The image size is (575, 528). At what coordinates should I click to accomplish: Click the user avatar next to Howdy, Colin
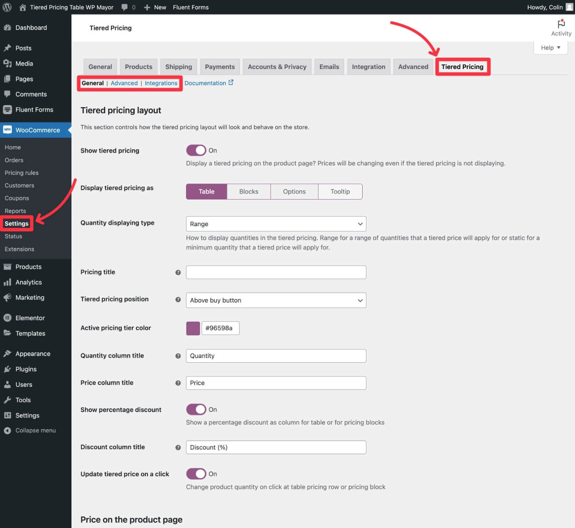coord(569,7)
